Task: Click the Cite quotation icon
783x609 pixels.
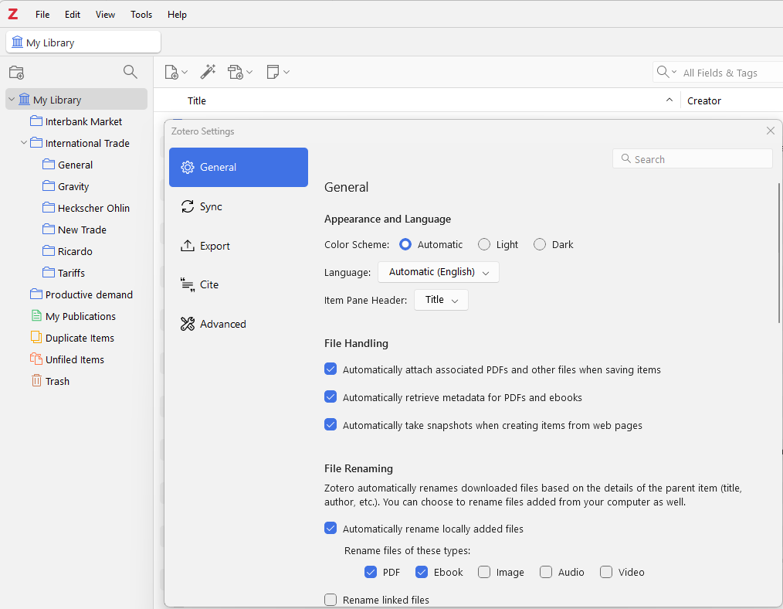Action: pos(188,284)
